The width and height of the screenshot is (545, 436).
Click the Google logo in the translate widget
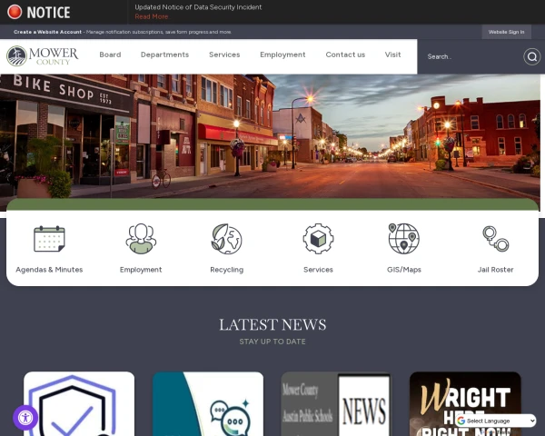click(x=461, y=421)
